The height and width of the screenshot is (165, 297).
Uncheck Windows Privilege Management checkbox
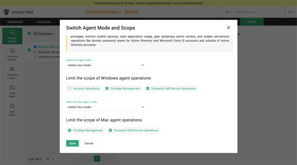(x=107, y=88)
